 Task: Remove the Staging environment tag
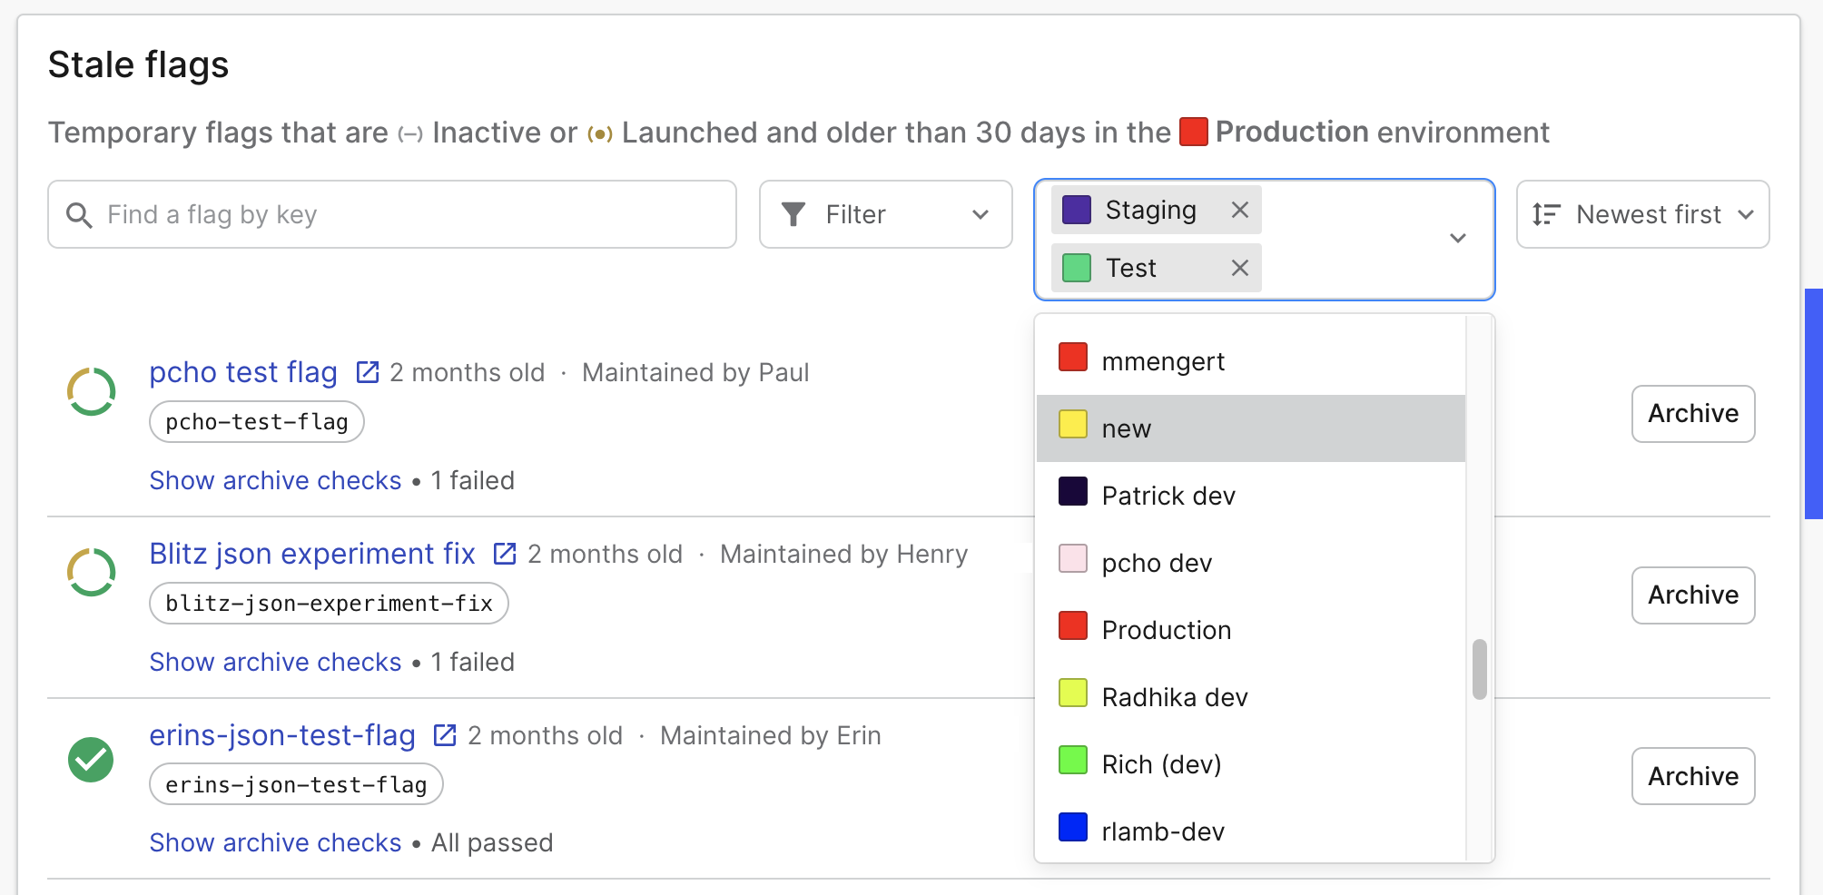click(x=1239, y=210)
